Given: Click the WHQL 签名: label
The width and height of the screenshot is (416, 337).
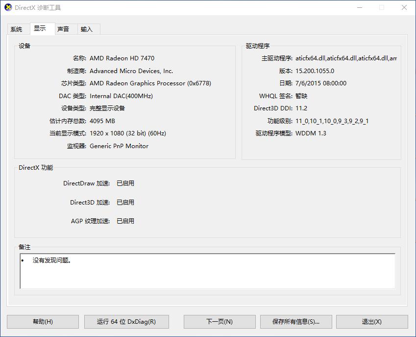Looking at the screenshot, I should (276, 96).
